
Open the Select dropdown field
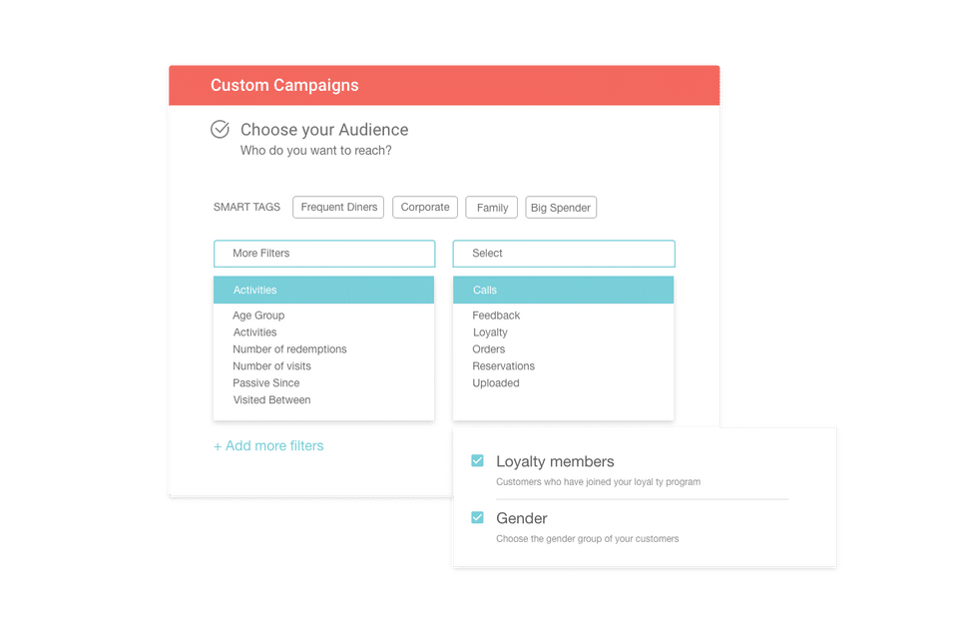[x=564, y=254]
